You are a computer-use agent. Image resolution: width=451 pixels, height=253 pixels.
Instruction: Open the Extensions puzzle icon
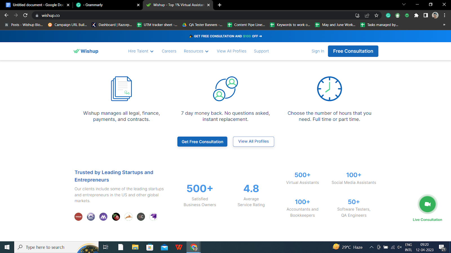tap(416, 15)
